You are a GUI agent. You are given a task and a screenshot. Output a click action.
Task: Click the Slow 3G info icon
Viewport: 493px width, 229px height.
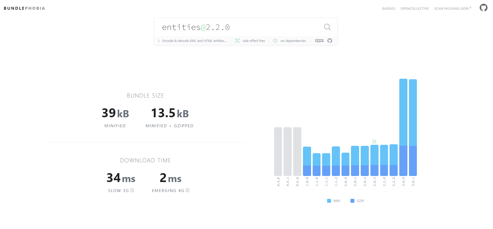pyautogui.click(x=132, y=190)
